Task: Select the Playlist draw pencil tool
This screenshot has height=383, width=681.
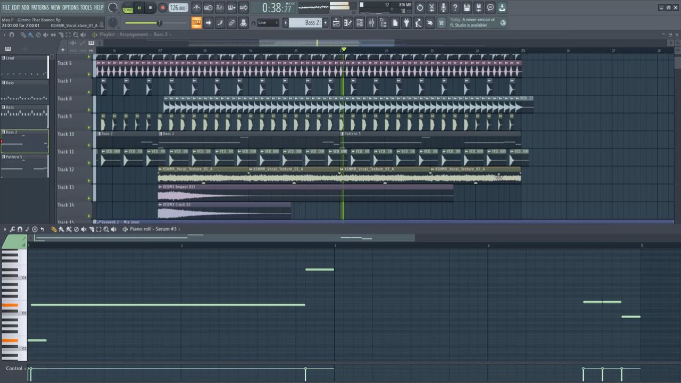Action: (x=23, y=35)
